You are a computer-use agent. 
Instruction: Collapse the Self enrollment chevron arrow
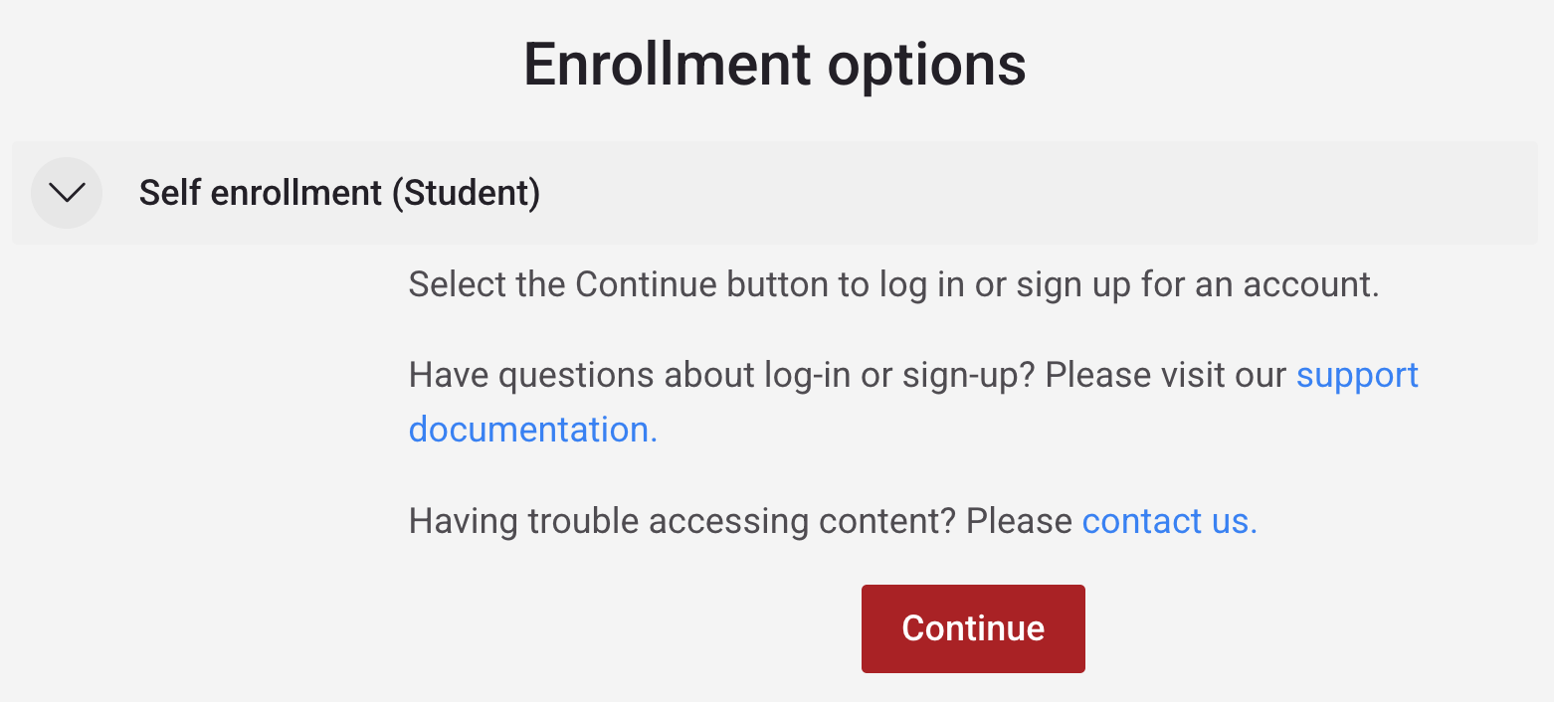click(x=67, y=193)
